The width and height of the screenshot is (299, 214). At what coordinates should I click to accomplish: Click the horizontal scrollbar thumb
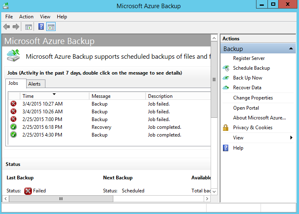point(61,199)
